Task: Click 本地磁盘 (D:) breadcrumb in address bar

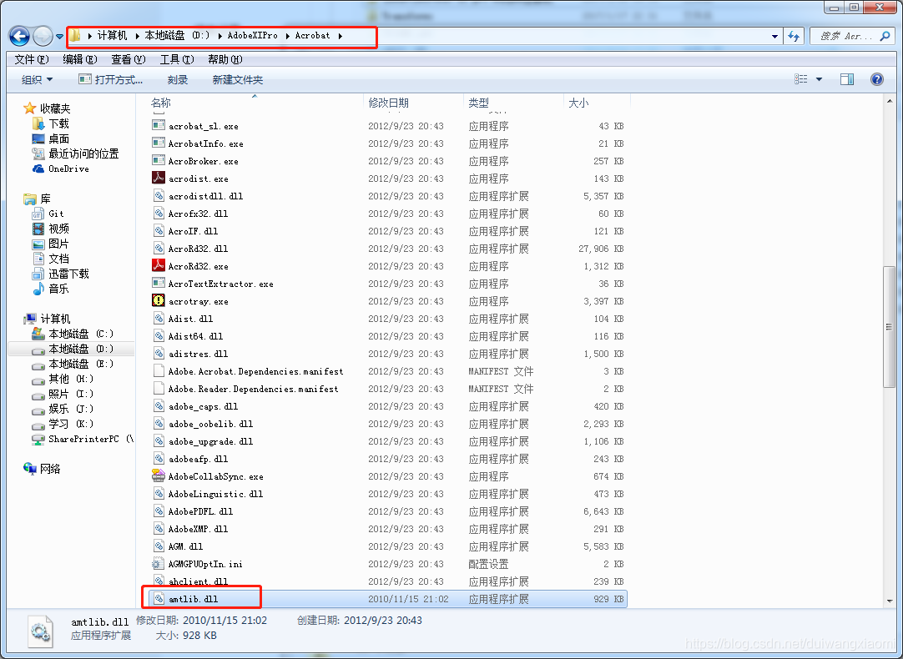Action: 178,36
